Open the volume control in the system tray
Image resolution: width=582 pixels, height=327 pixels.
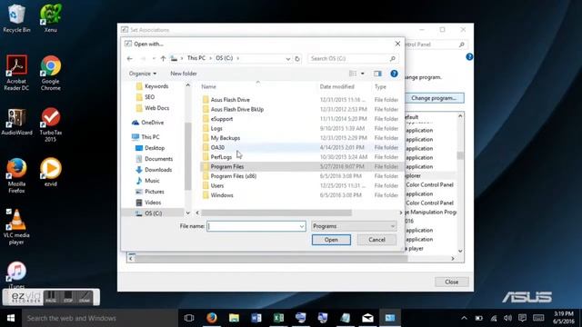(507, 318)
